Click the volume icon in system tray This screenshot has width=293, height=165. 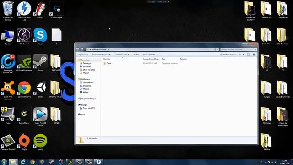pyautogui.click(x=276, y=162)
